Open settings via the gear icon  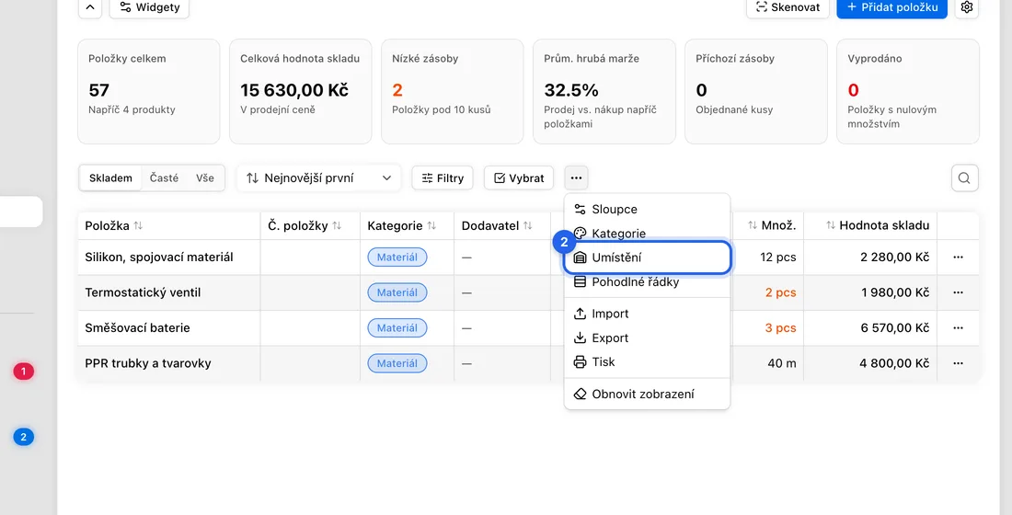pos(967,7)
